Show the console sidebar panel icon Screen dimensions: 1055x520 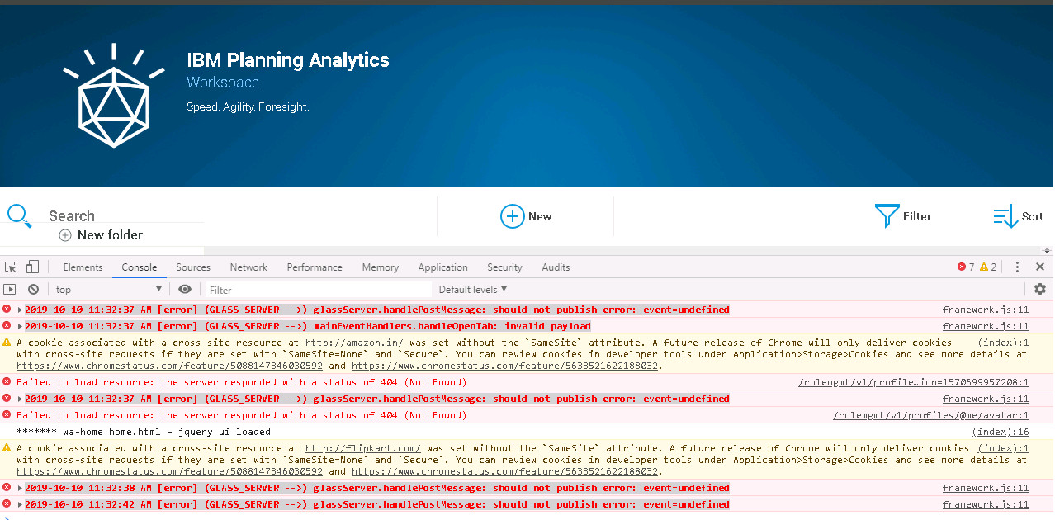pyautogui.click(x=10, y=289)
